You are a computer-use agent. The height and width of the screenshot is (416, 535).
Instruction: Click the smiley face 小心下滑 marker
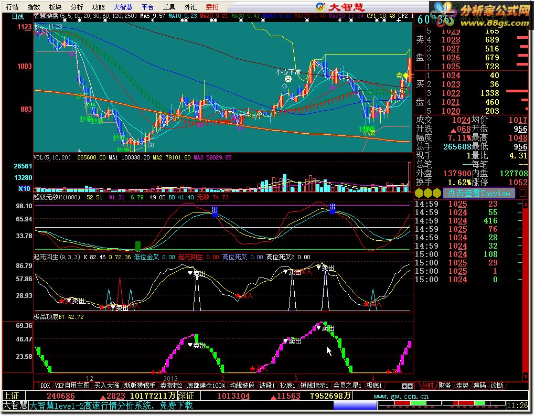pos(288,79)
